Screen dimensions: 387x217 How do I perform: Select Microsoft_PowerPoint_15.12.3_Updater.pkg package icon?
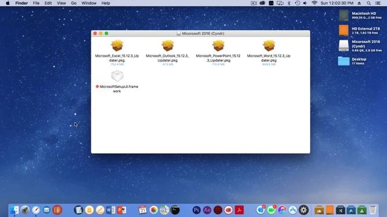click(x=218, y=46)
